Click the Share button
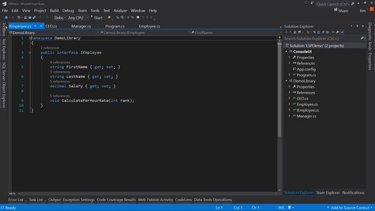Viewport: 375px width, 211px height. (x=341, y=11)
